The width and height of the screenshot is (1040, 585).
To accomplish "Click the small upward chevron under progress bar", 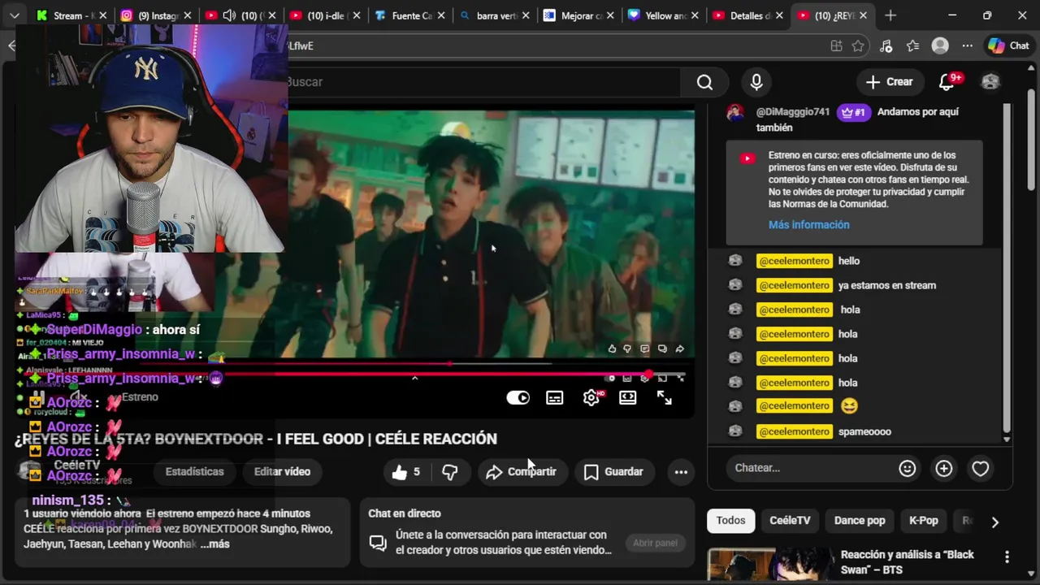I will click(414, 379).
